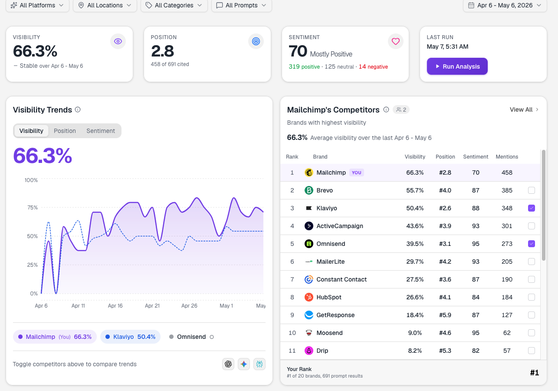Toggle Omnisend trend line in chart legend

[191, 337]
